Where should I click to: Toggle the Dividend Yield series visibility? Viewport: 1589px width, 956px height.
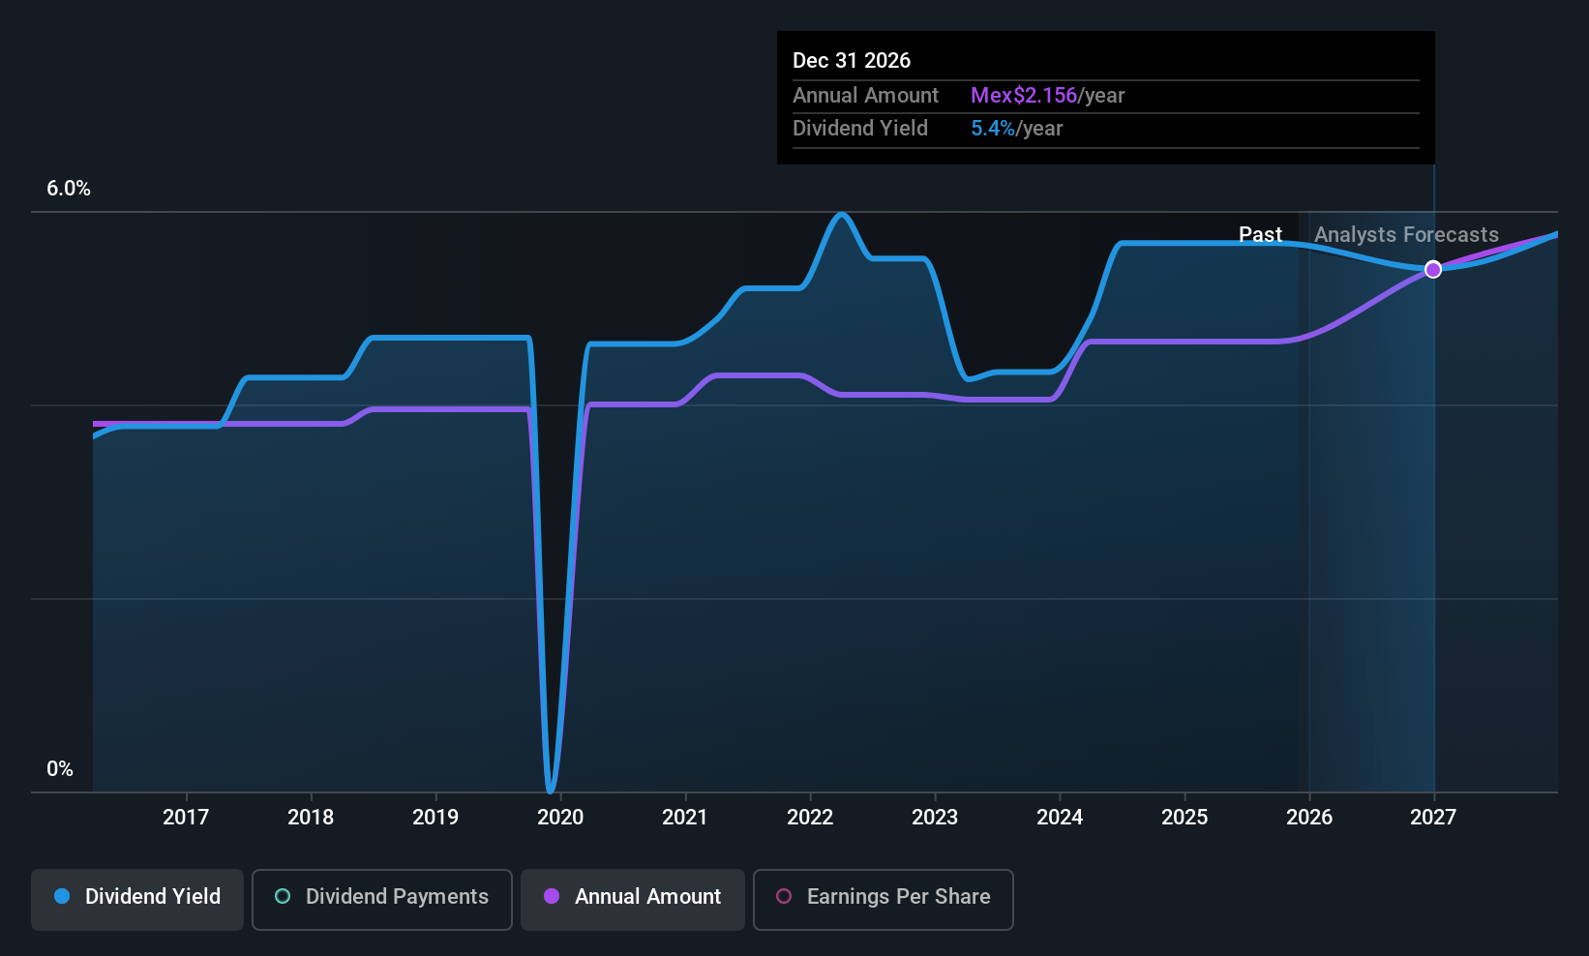tap(136, 899)
